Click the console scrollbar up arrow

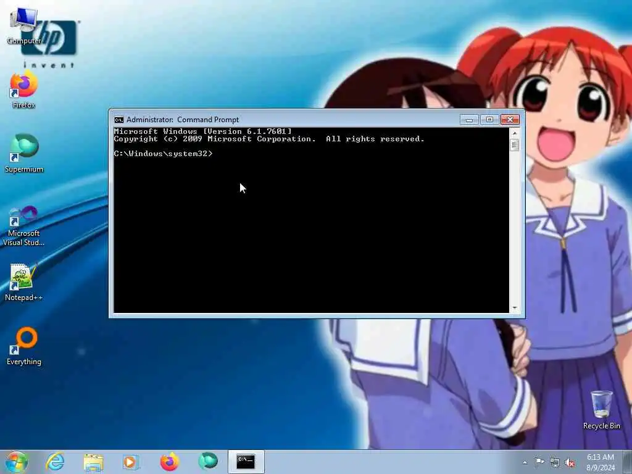[514, 133]
